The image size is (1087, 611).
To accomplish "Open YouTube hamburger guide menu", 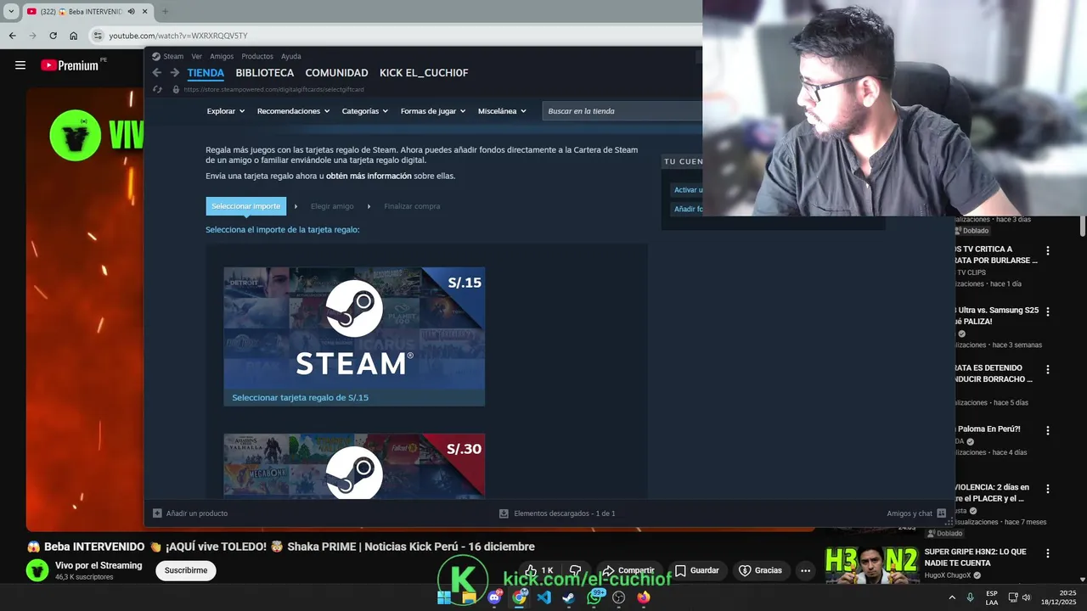I will [x=20, y=64].
